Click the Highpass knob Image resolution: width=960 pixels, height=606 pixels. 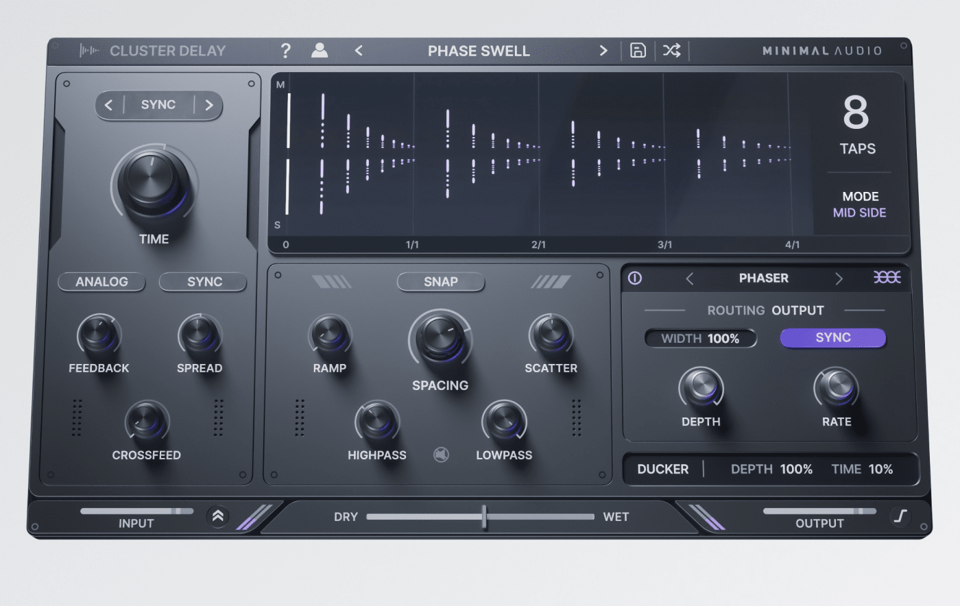tap(377, 421)
